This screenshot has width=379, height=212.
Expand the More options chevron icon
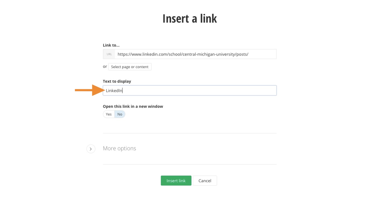(91, 149)
